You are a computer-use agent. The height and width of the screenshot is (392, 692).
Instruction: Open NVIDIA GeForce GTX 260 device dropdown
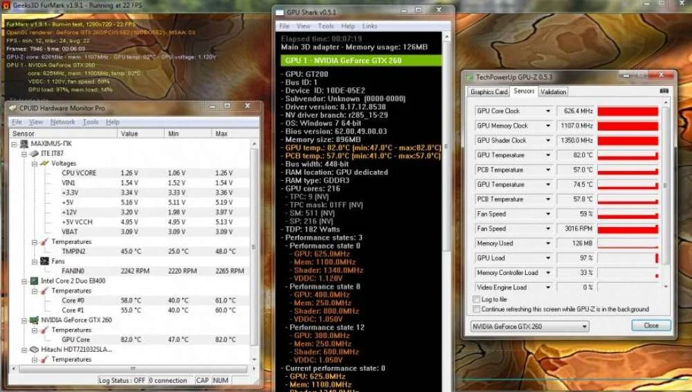pyautogui.click(x=529, y=326)
